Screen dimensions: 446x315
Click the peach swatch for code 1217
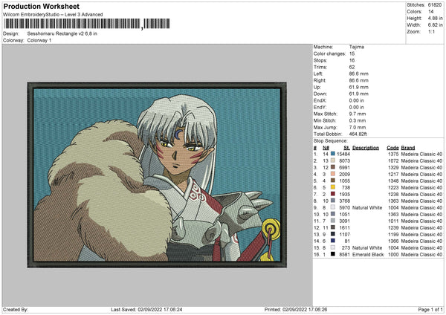333,174
